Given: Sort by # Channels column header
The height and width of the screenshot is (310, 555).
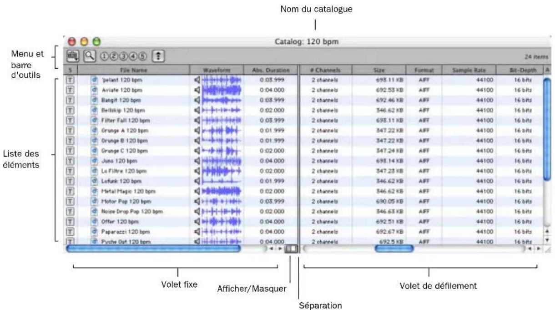Looking at the screenshot, I should pyautogui.click(x=326, y=70).
